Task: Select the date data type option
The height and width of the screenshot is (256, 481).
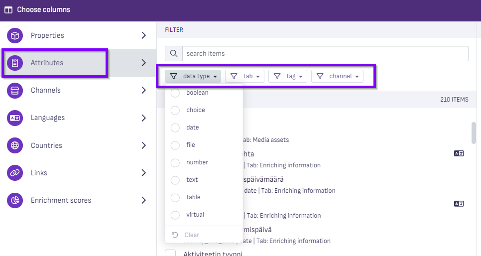Action: point(175,128)
